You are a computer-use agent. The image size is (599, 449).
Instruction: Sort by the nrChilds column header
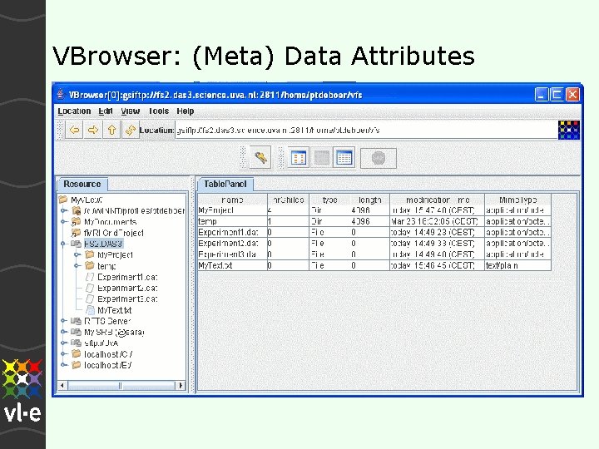coord(289,200)
